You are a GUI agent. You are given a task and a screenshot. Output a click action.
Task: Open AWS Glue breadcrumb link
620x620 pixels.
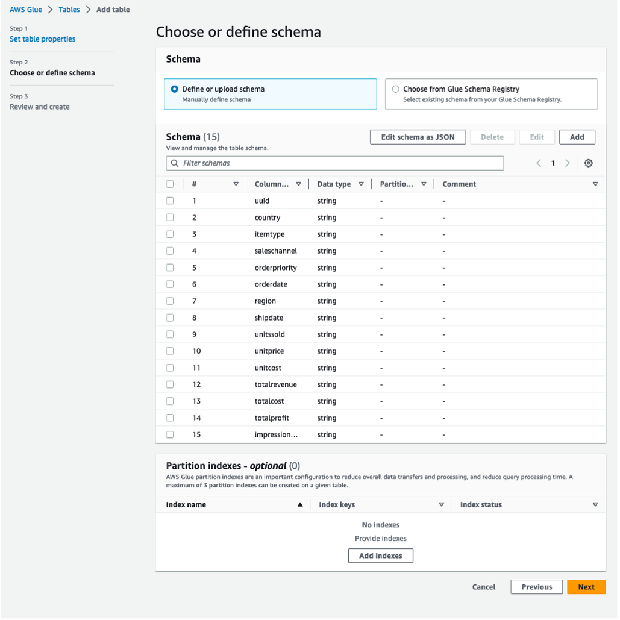26,10
